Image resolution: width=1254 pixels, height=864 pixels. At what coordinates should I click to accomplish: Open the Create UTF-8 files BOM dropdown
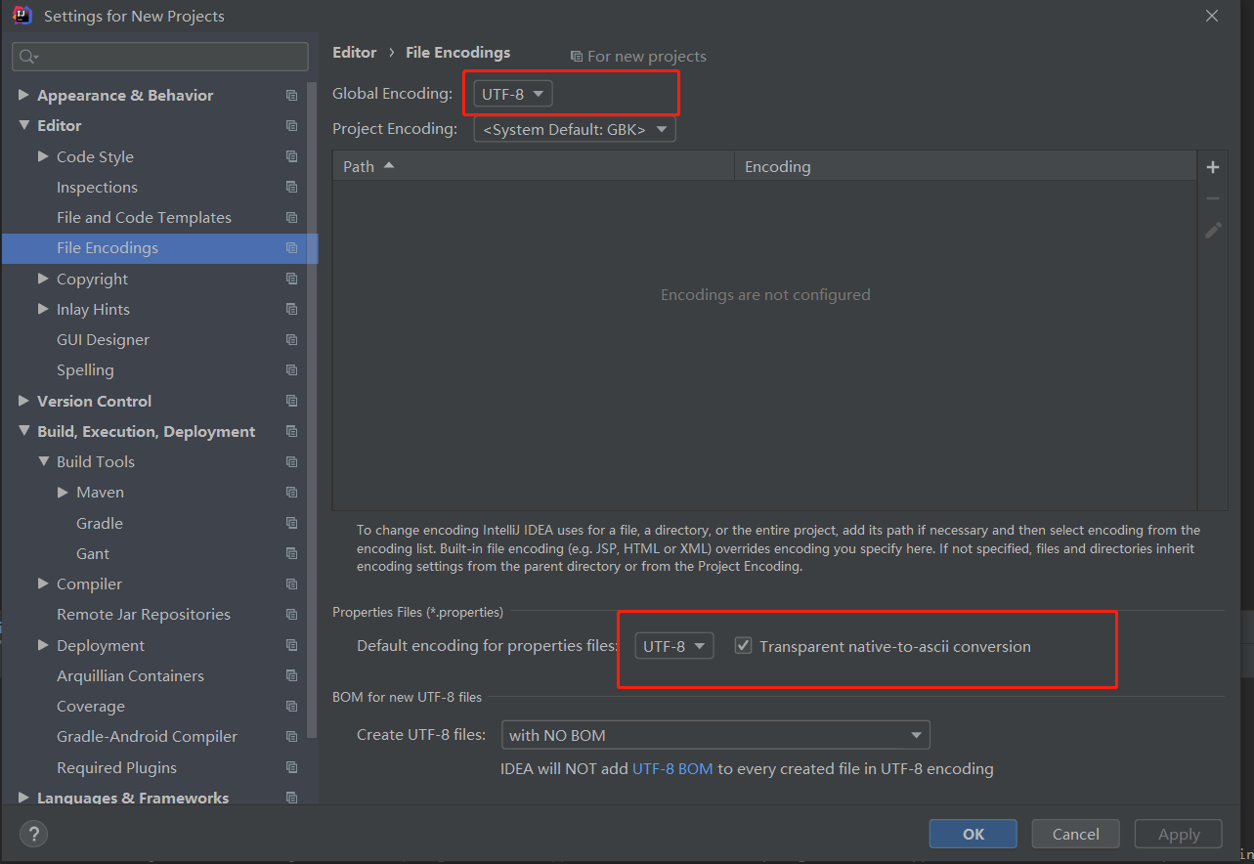click(x=714, y=735)
